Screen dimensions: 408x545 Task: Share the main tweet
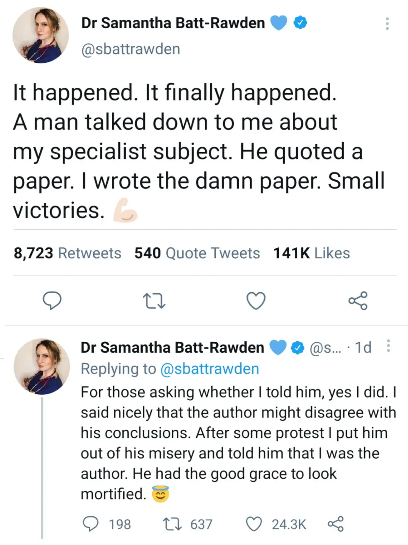tap(358, 301)
